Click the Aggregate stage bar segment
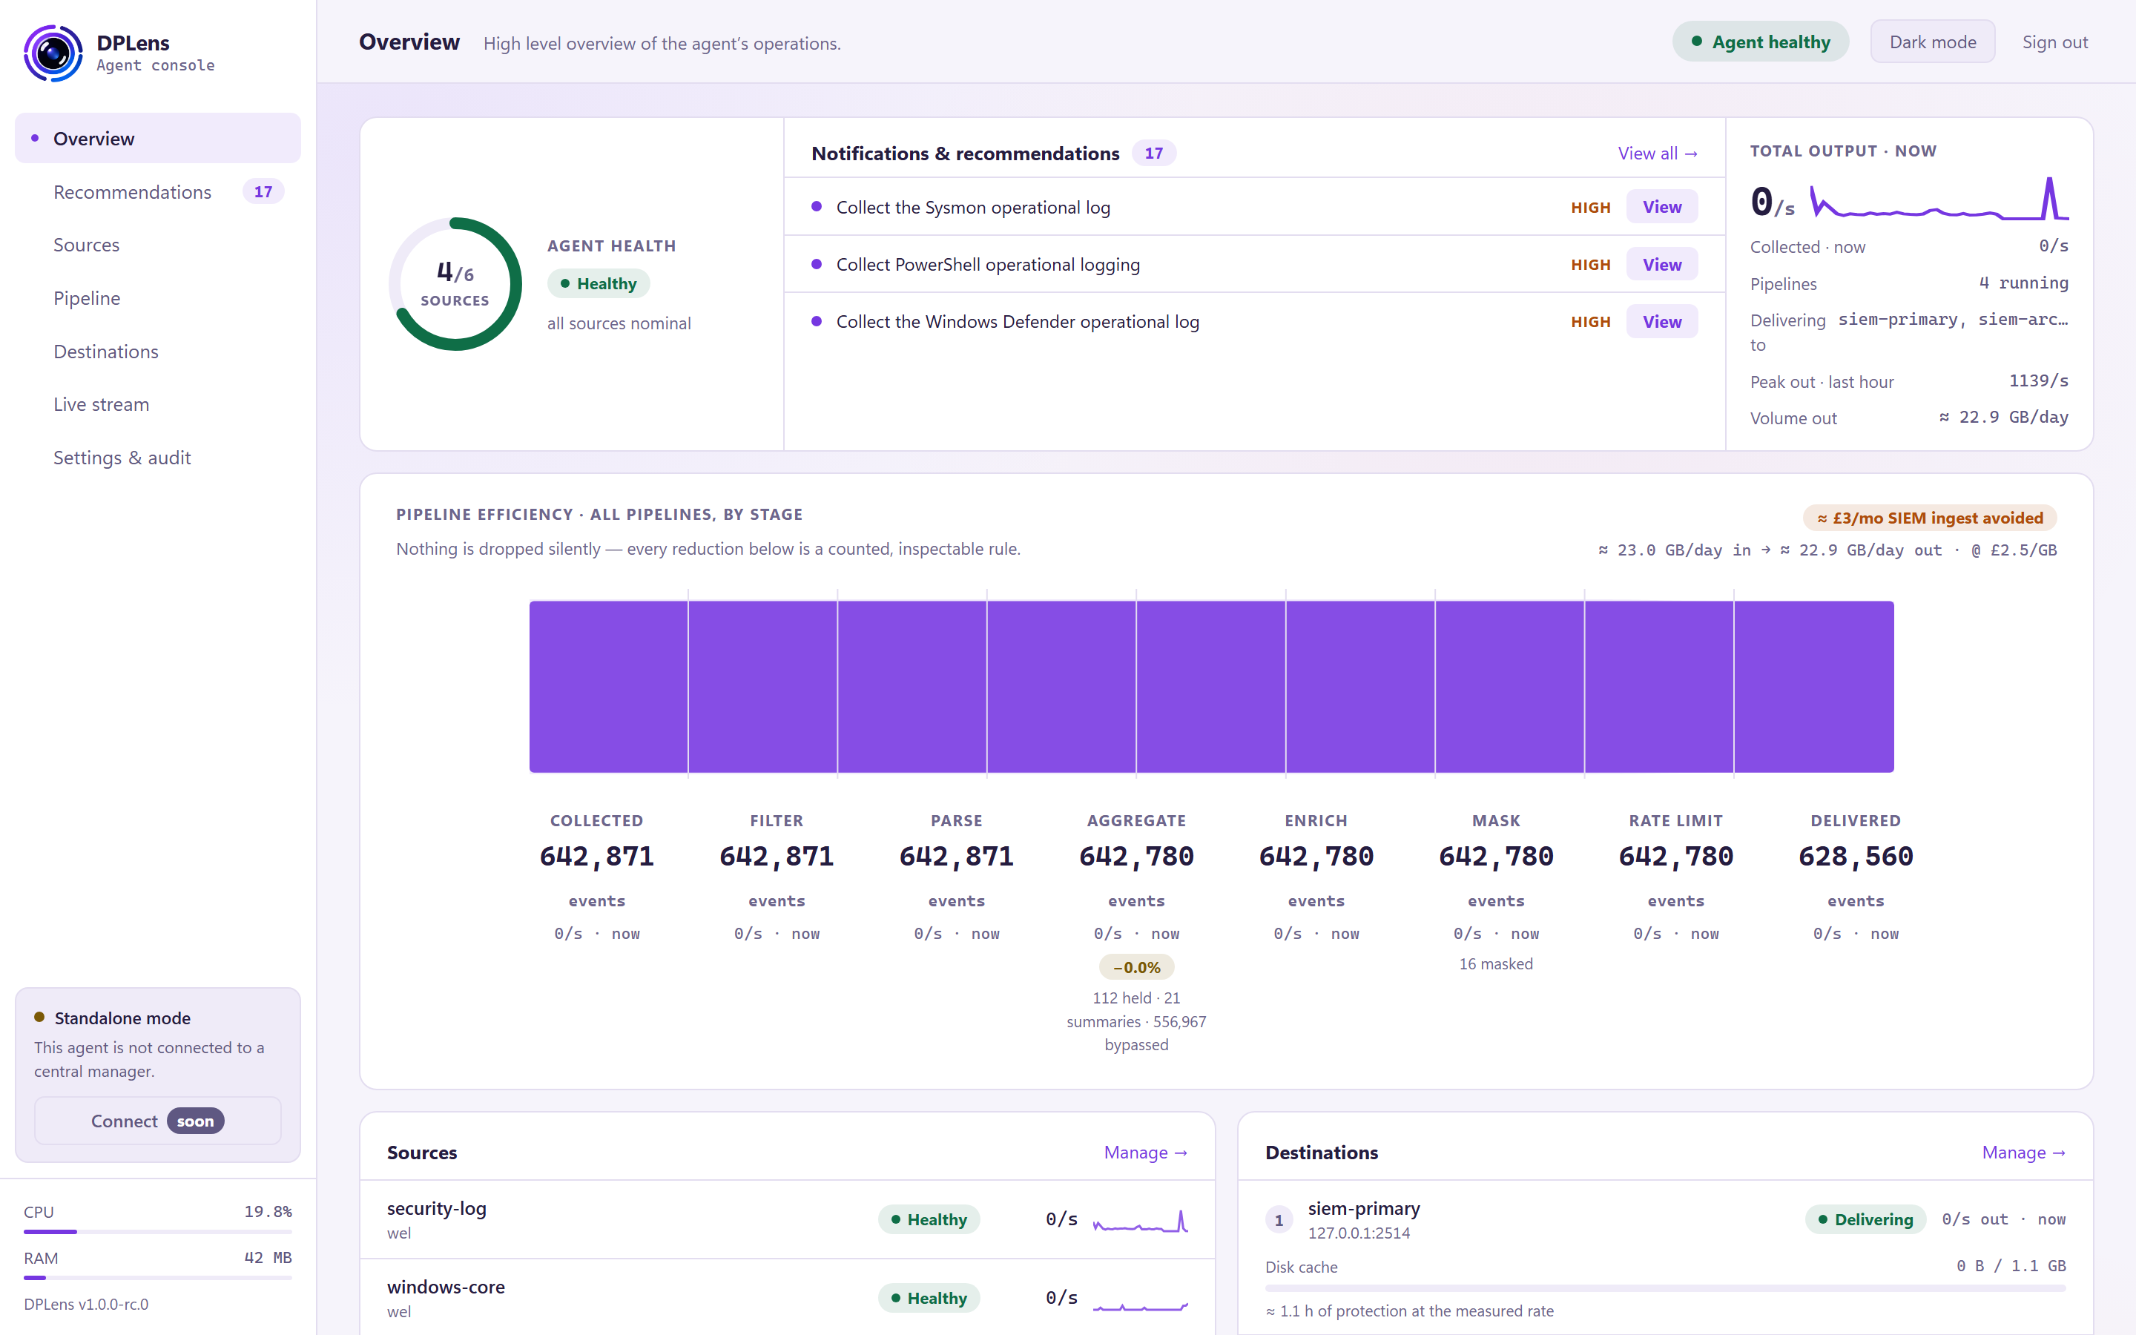 1062,686
